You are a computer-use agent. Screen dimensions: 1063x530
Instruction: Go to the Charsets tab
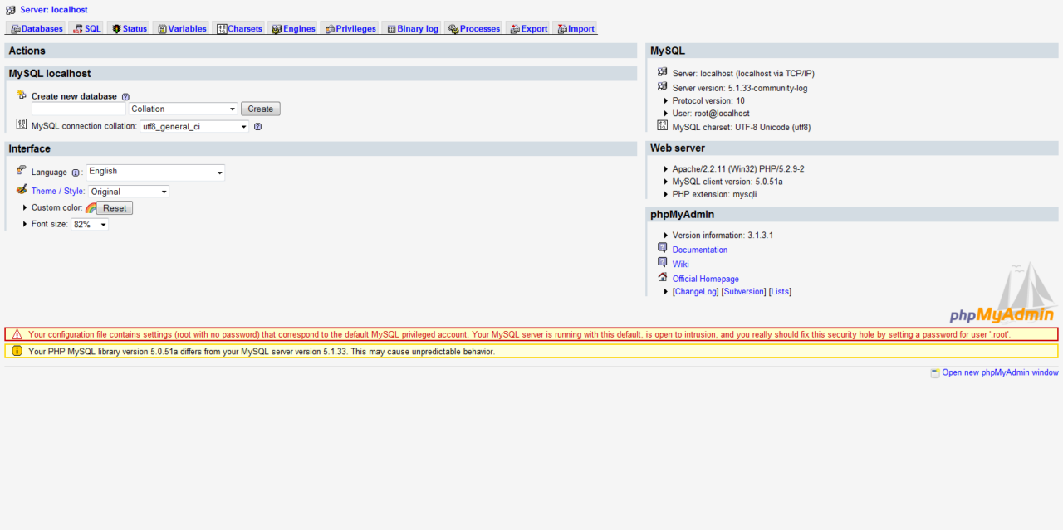(239, 28)
